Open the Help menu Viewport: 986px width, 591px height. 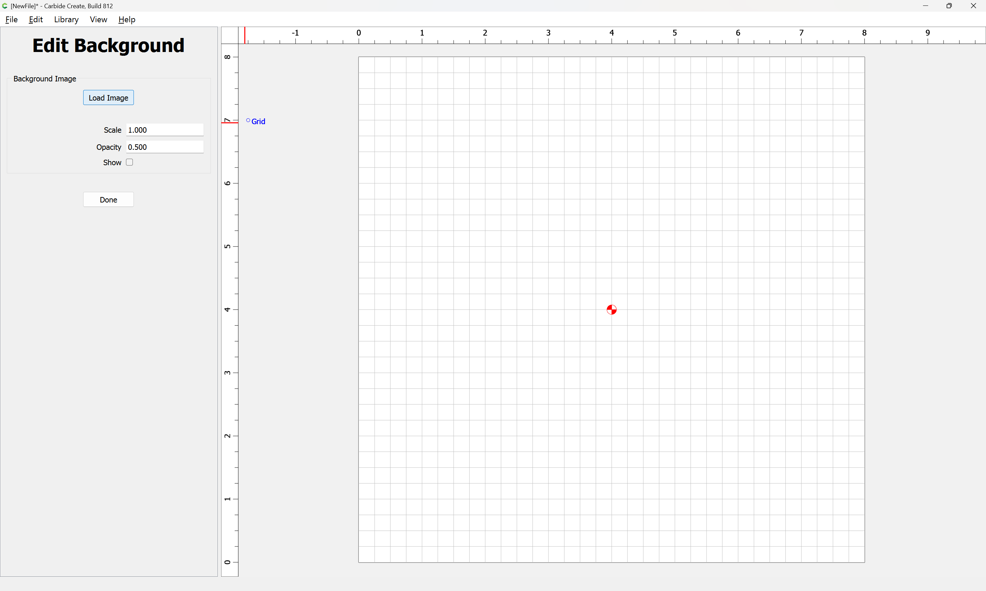[x=127, y=19]
